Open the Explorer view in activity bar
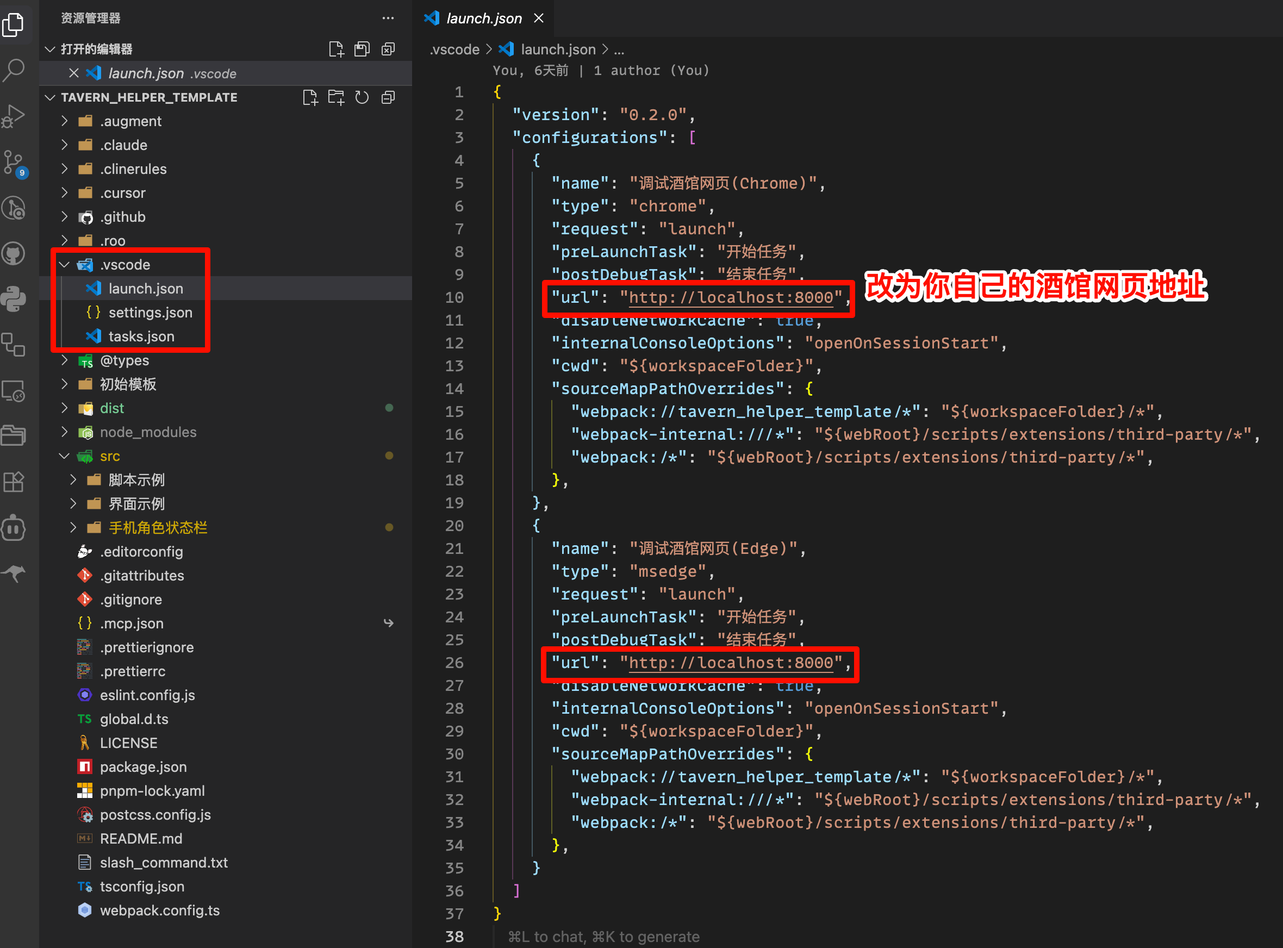Viewport: 1283px width, 948px height. (x=14, y=24)
